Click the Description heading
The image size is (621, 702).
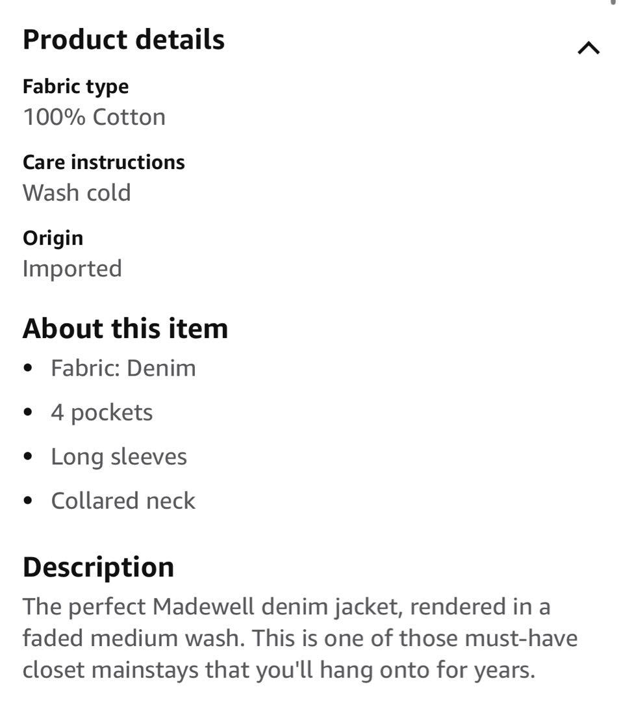tap(99, 567)
